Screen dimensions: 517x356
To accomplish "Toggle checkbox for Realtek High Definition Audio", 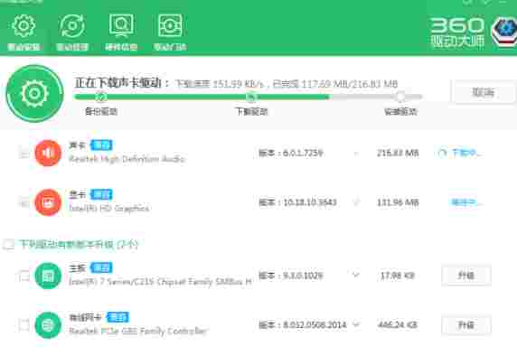I will point(23,153).
